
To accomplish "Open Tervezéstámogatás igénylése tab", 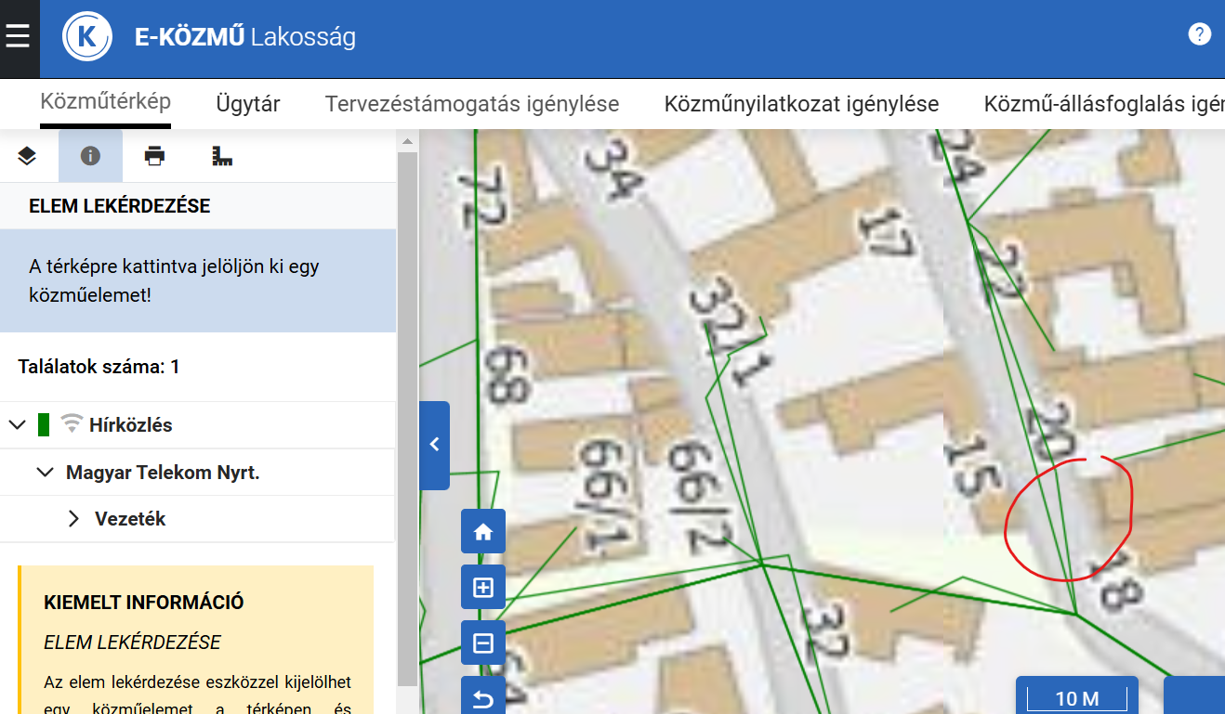I will pos(471,104).
